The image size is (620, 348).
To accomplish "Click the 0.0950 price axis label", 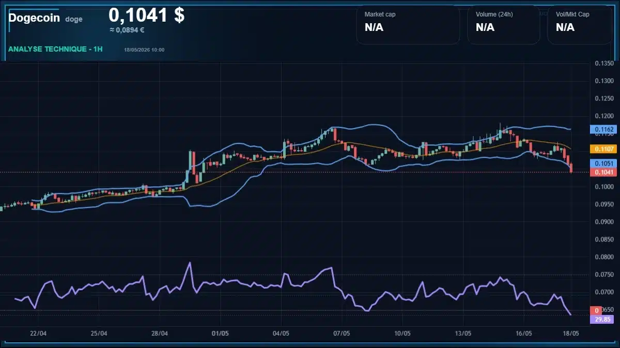I will tap(604, 204).
